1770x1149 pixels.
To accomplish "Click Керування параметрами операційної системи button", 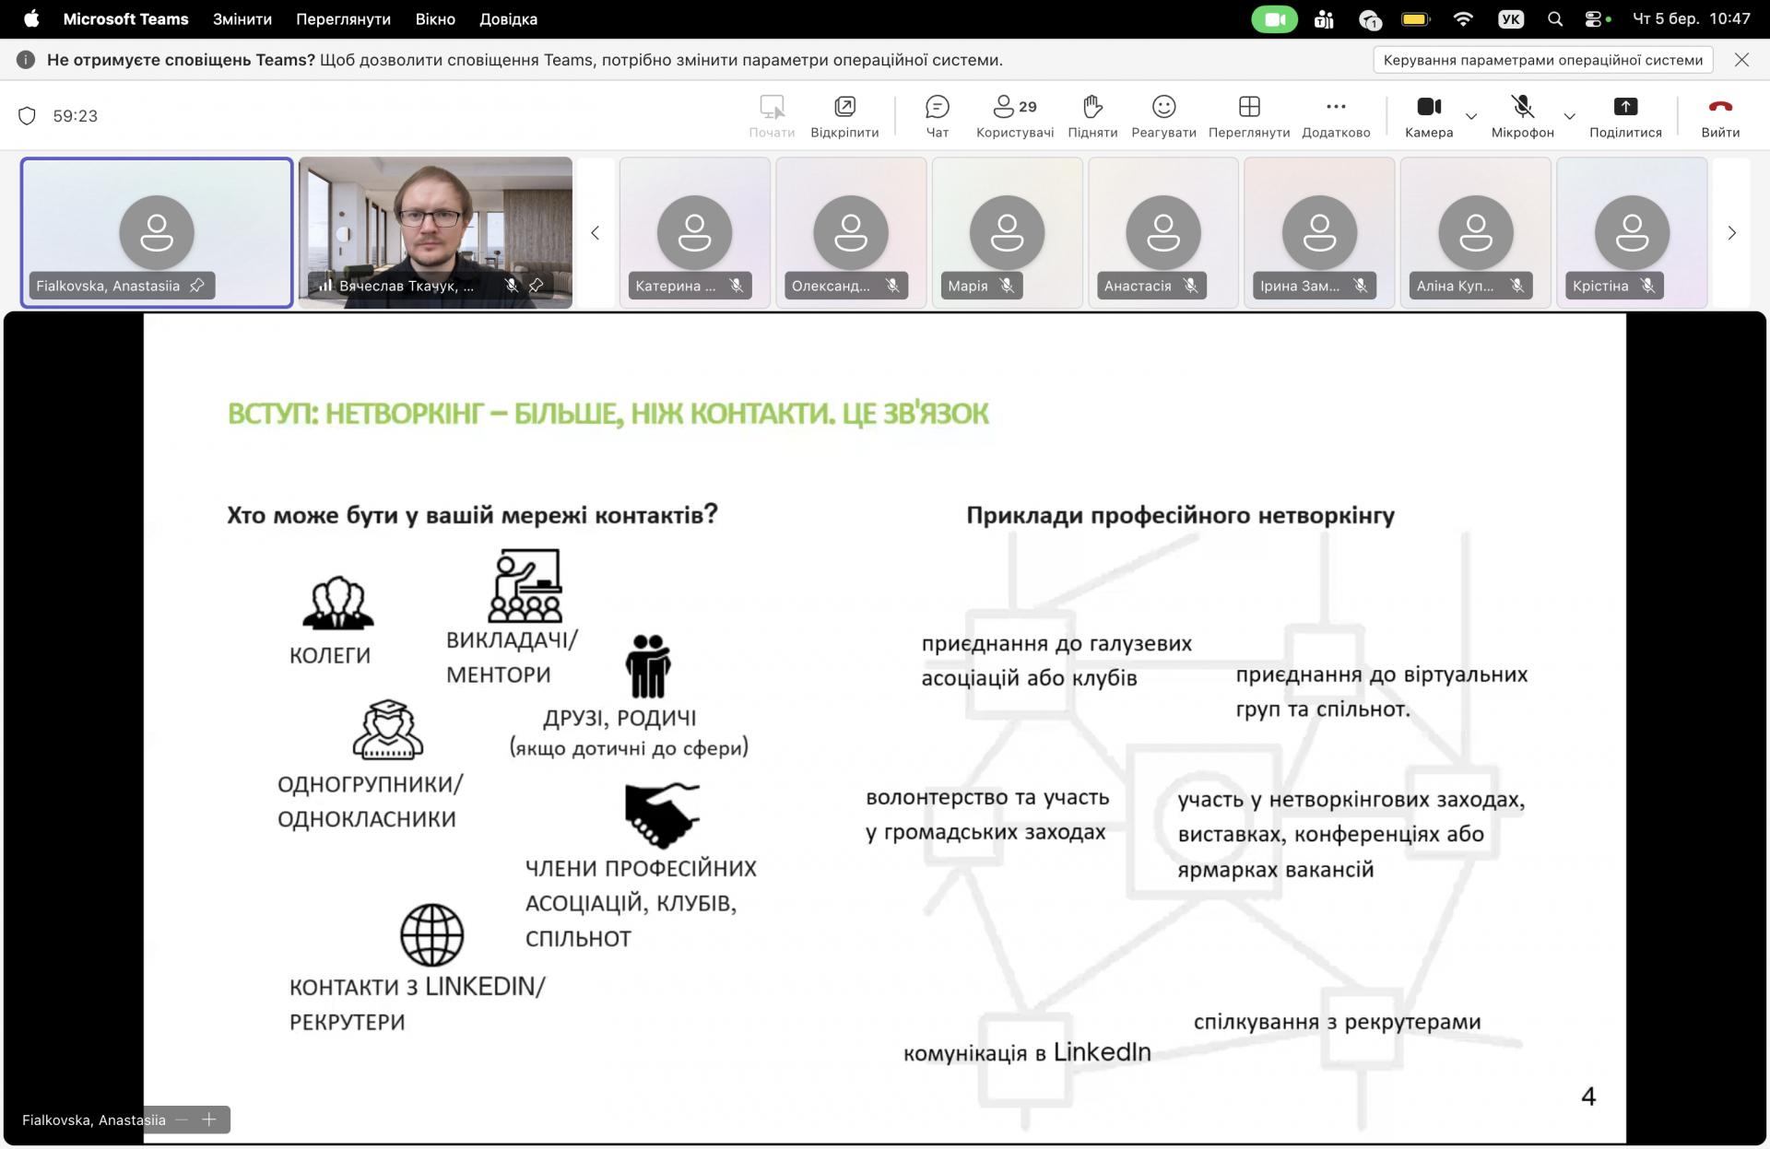I will [x=1542, y=60].
